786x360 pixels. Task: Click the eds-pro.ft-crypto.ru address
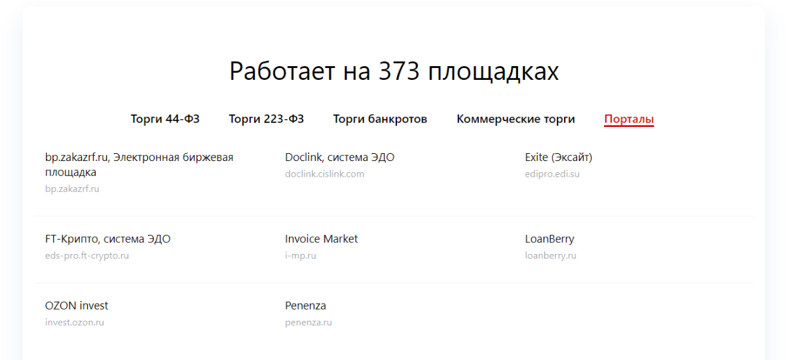(x=87, y=256)
